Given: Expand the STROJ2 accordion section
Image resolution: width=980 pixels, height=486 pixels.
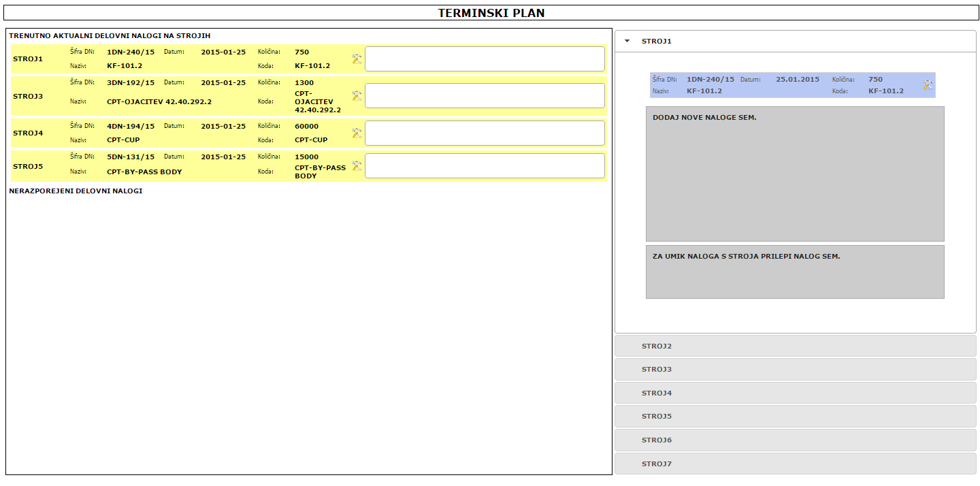Looking at the screenshot, I should pyautogui.click(x=795, y=346).
